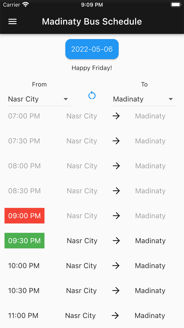Tap the clock showing 9:09 PM

(x=92, y=4)
